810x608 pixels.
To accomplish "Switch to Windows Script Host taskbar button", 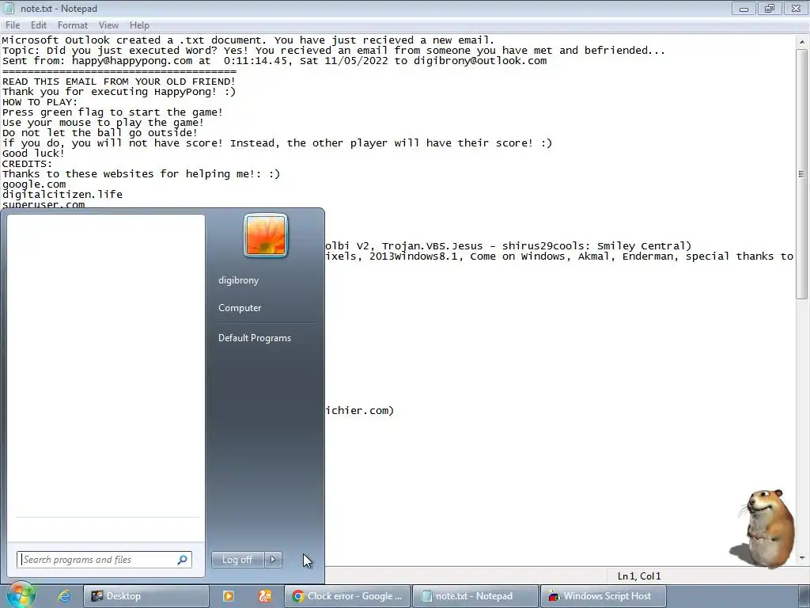I will 603,596.
